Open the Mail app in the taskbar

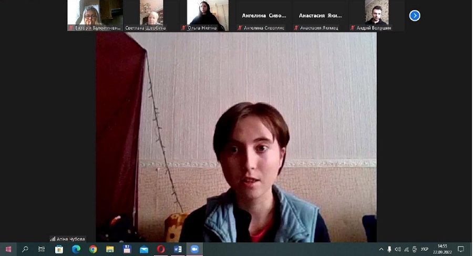pyautogui.click(x=143, y=249)
